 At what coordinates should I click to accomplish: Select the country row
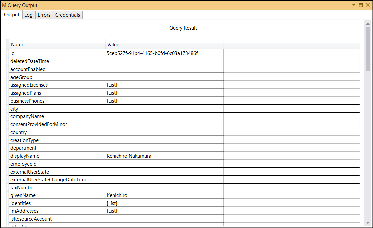(184, 132)
